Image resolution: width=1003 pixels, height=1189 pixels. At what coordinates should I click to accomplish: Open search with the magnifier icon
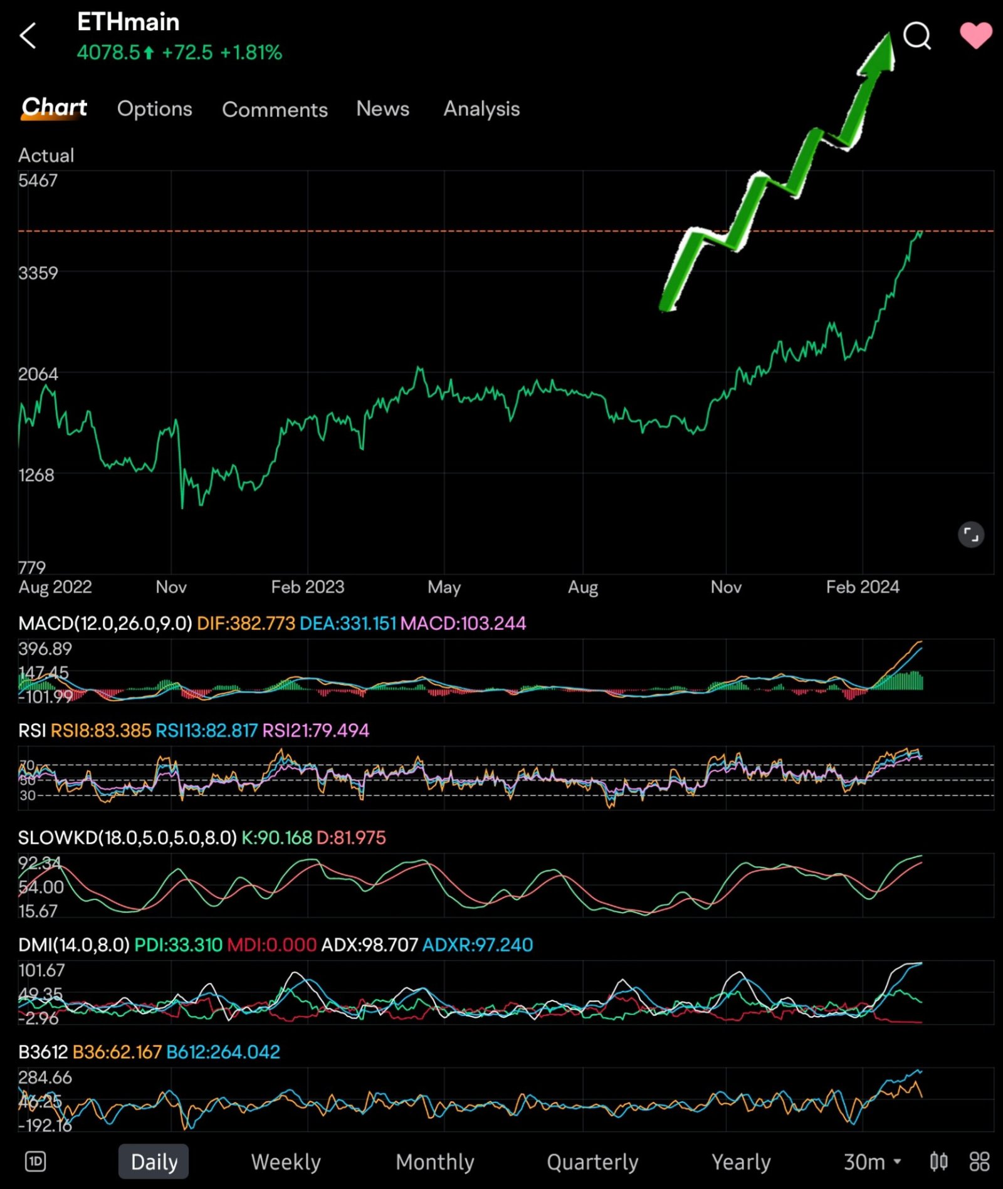point(917,36)
